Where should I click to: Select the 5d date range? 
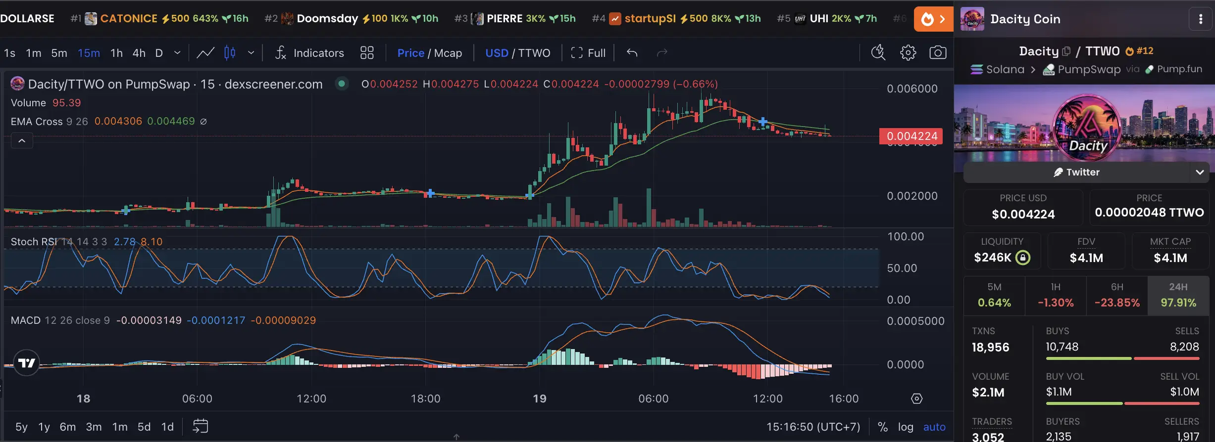pos(144,427)
